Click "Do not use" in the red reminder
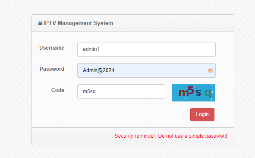The image size is (255, 158). [170, 136]
